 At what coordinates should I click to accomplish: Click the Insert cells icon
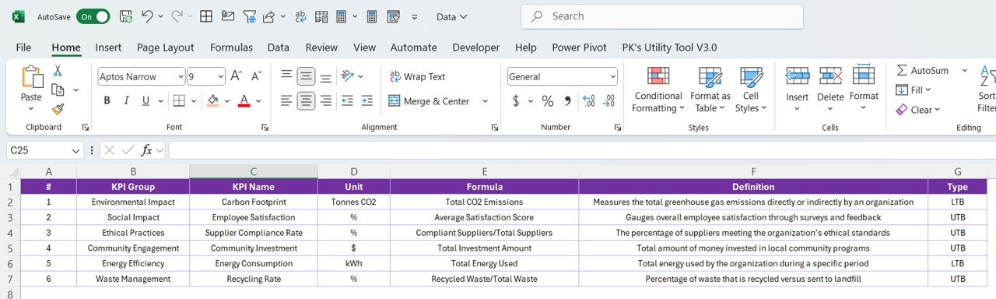pos(797,76)
